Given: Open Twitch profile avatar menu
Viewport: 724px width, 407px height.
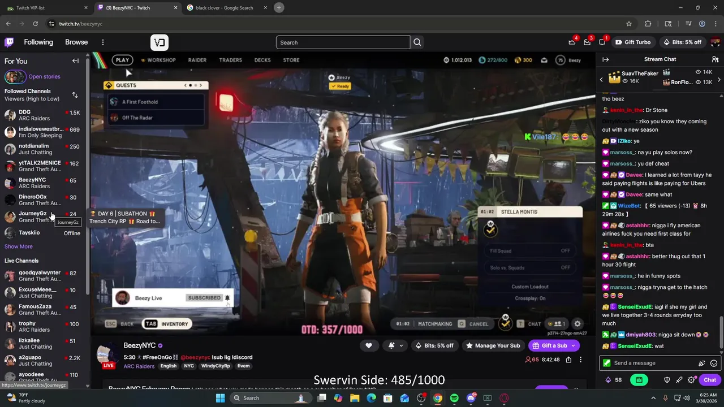Looking at the screenshot, I should point(715,42).
